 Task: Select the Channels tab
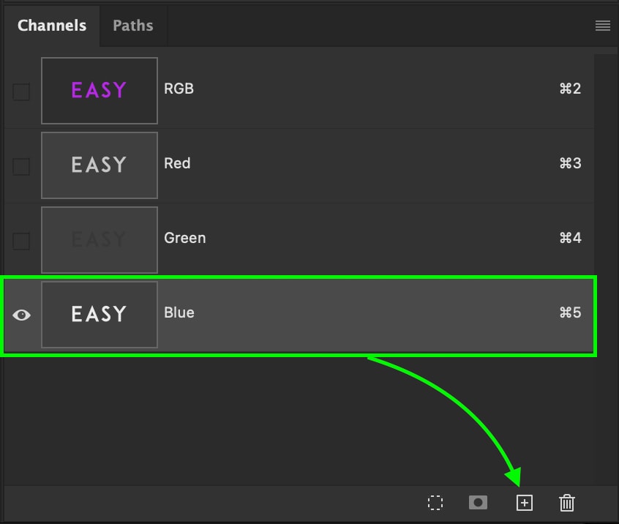pos(52,26)
